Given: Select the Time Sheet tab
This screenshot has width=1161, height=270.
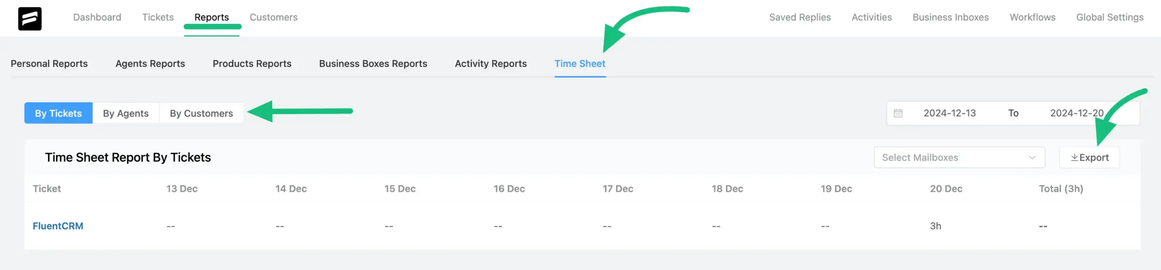Looking at the screenshot, I should (580, 64).
